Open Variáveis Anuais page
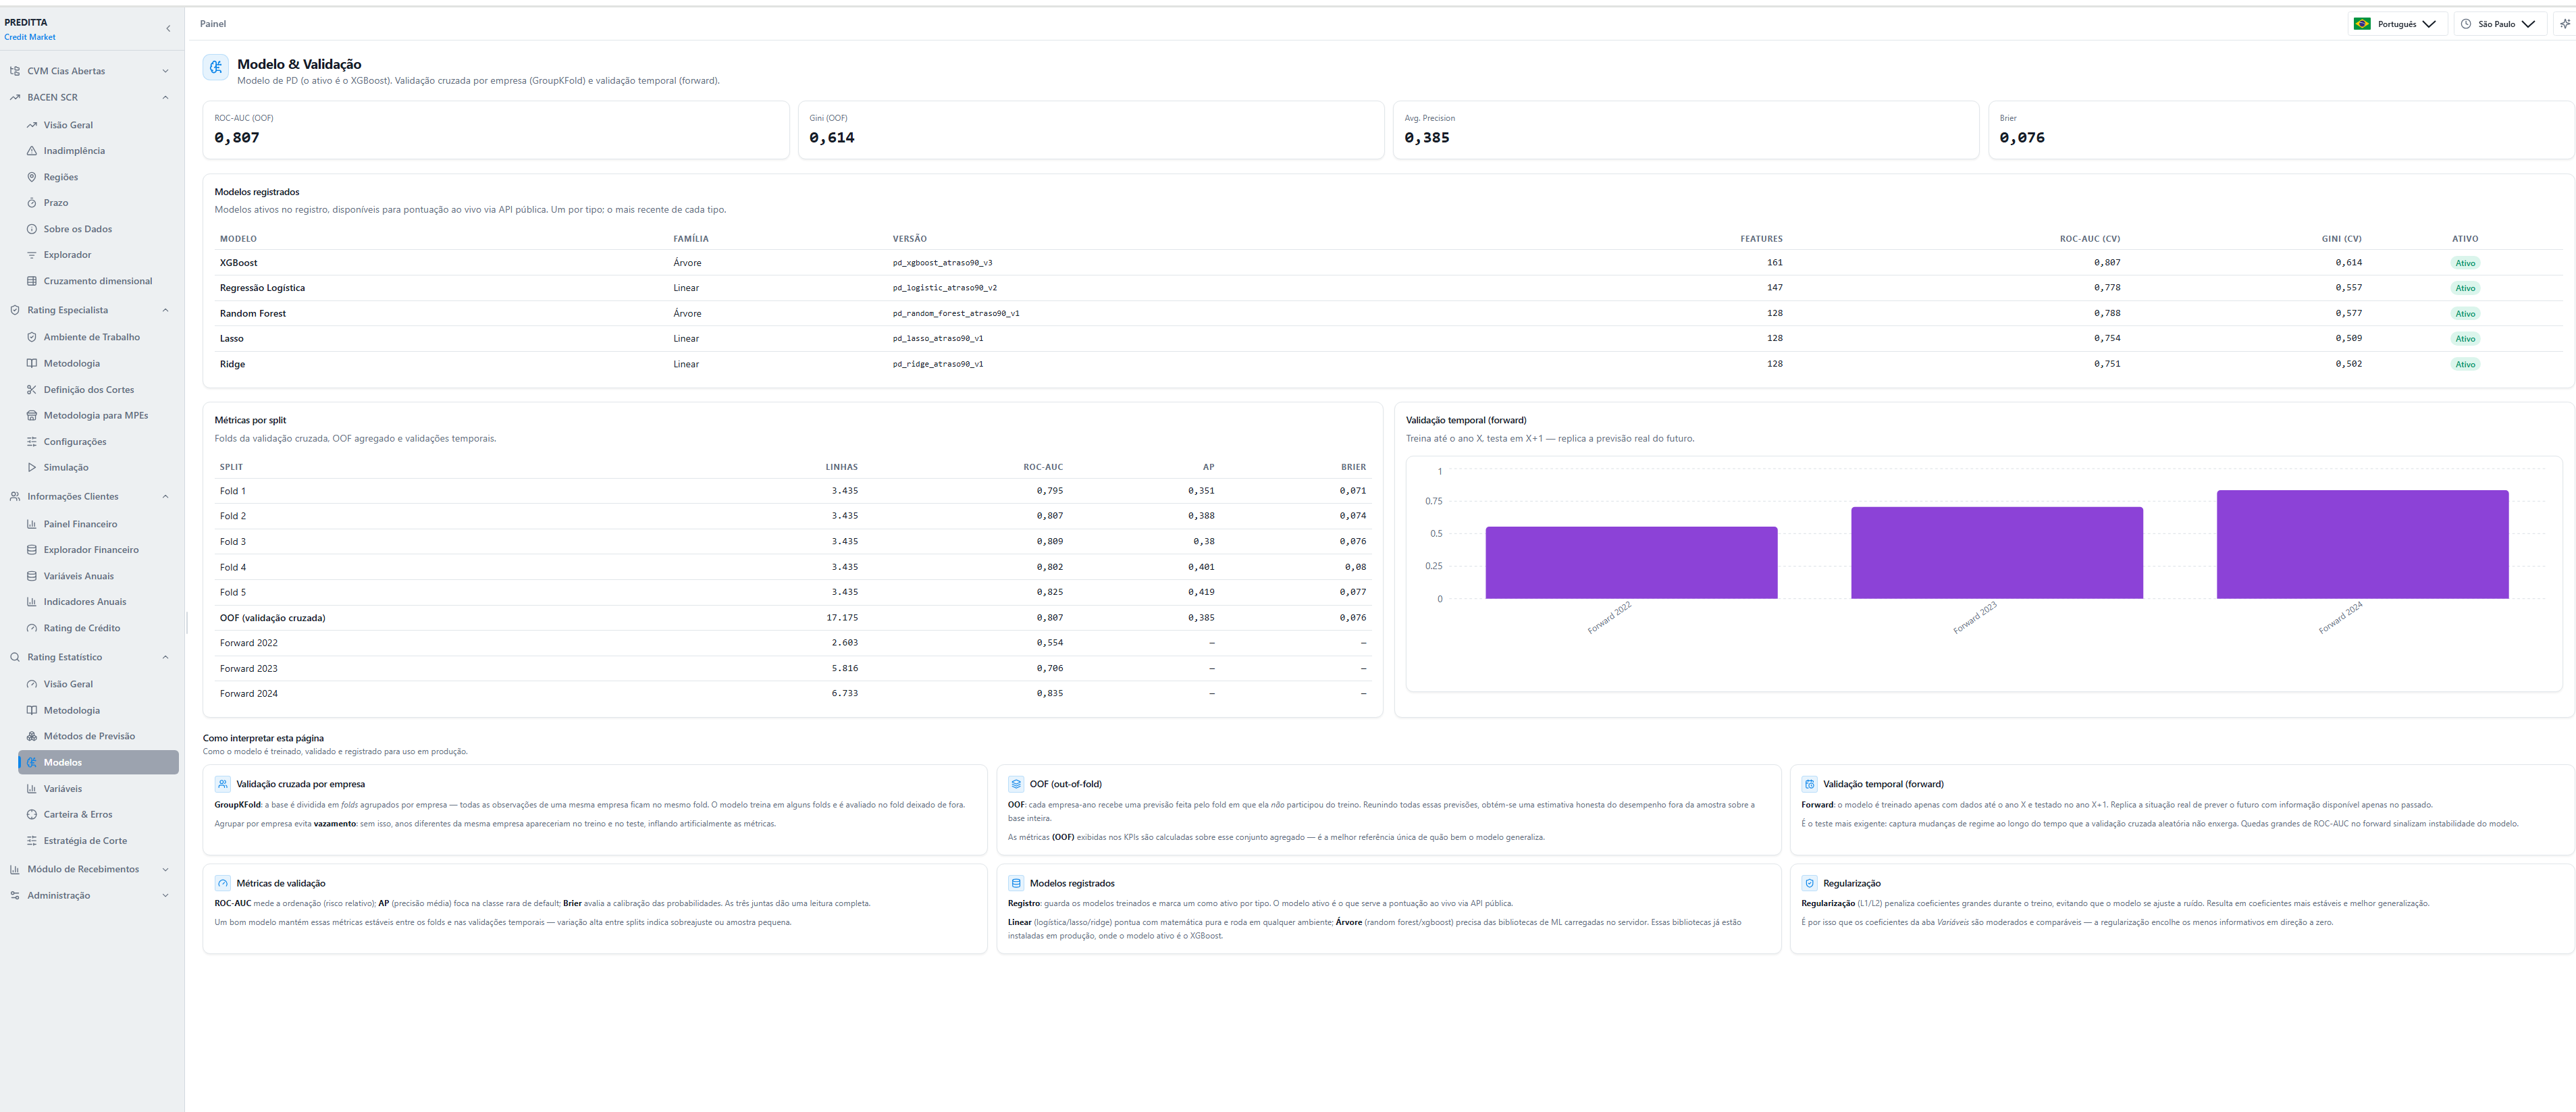Viewport: 2576px width, 1112px height. 98,576
